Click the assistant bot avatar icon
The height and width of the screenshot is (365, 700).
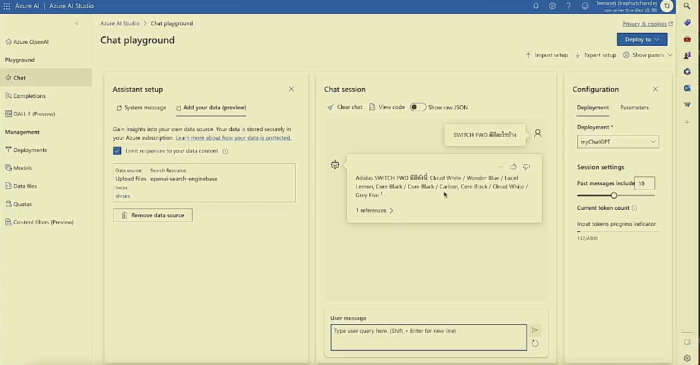coord(335,165)
